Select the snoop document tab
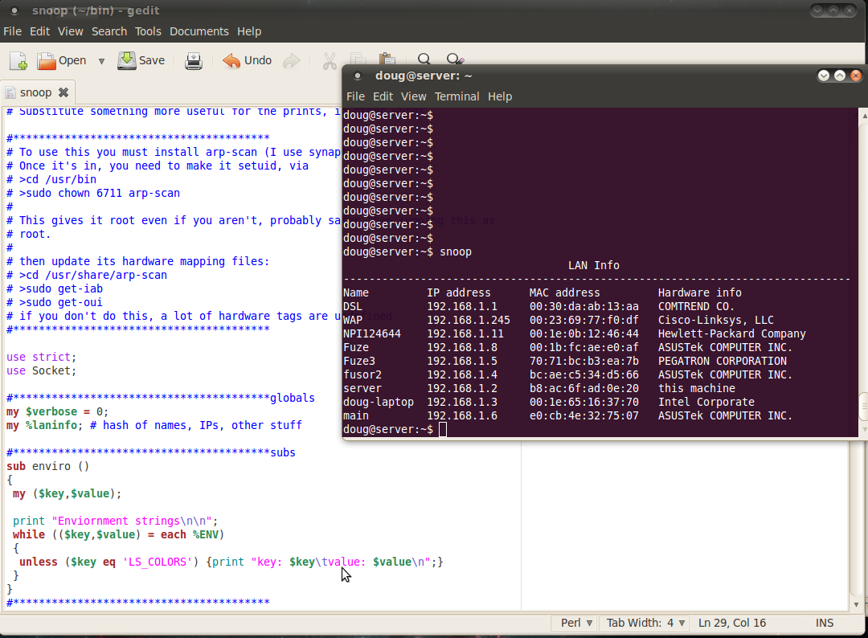The image size is (868, 638). (x=35, y=92)
